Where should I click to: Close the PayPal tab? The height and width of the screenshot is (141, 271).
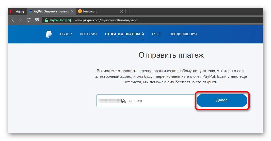[x=72, y=11]
